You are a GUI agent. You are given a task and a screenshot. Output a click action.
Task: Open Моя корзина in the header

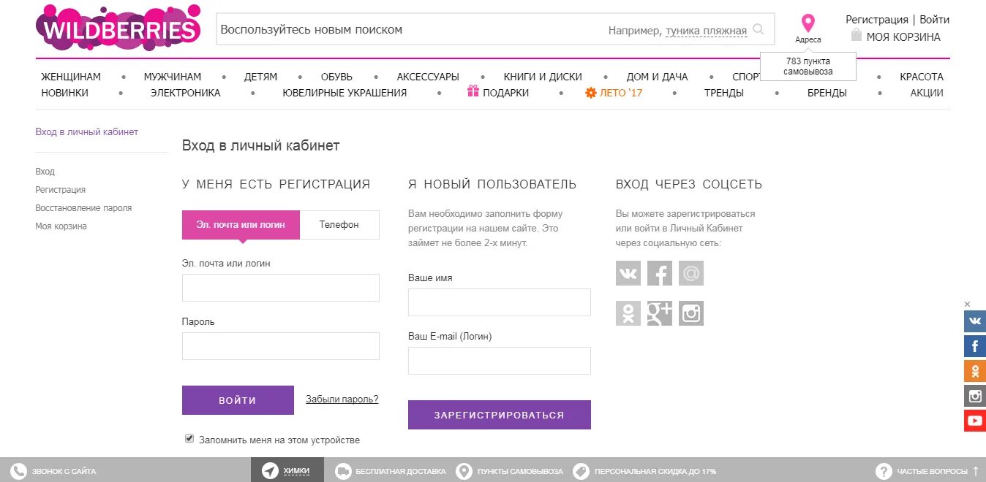(x=903, y=37)
